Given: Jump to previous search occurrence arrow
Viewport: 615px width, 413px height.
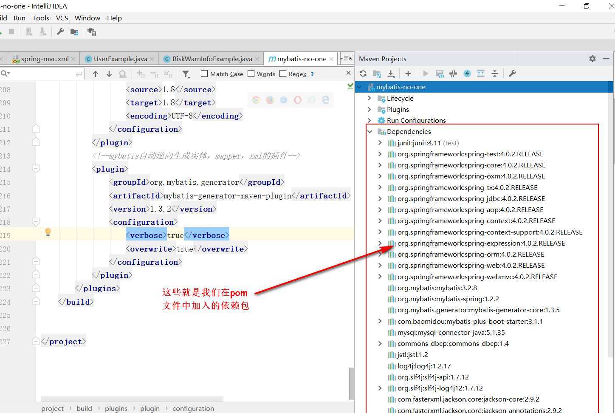Looking at the screenshot, I should 96,74.
